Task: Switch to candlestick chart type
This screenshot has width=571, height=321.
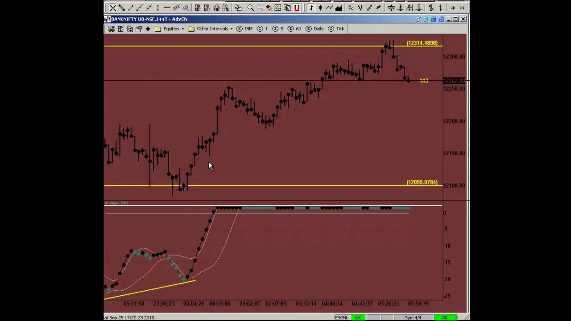Action: pos(320,8)
